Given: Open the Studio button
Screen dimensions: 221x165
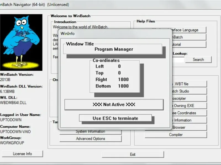Looking at the screenshot, I should (189, 91).
